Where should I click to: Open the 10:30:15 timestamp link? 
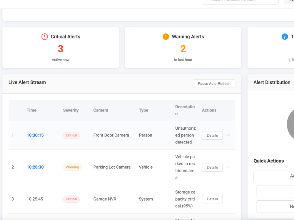[35, 135]
